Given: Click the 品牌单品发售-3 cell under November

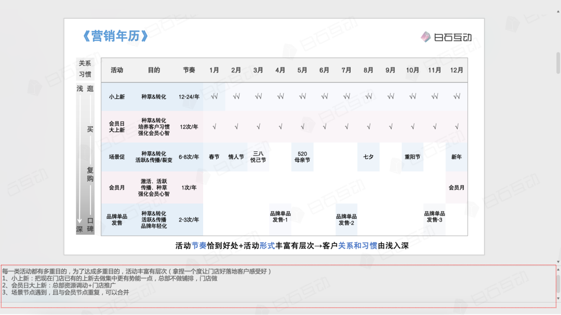Looking at the screenshot, I should [x=435, y=216].
